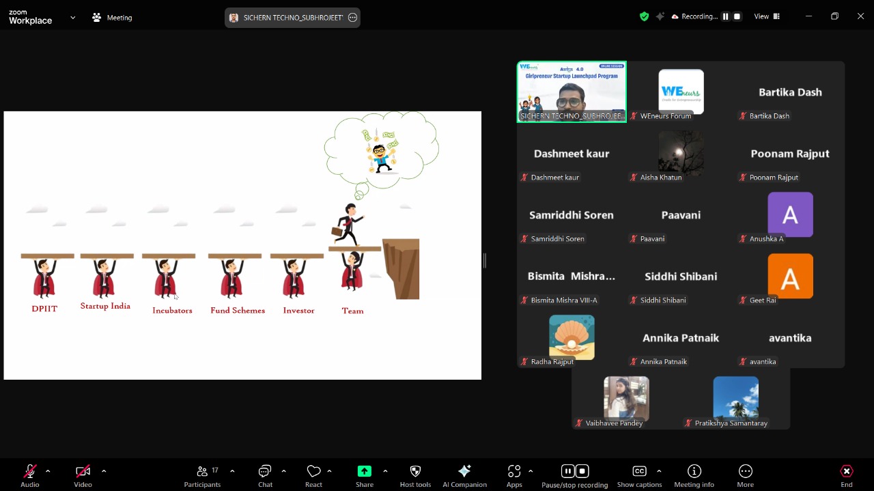Screen dimensions: 874x491
Task: Open the More options menu
Action: (745, 475)
